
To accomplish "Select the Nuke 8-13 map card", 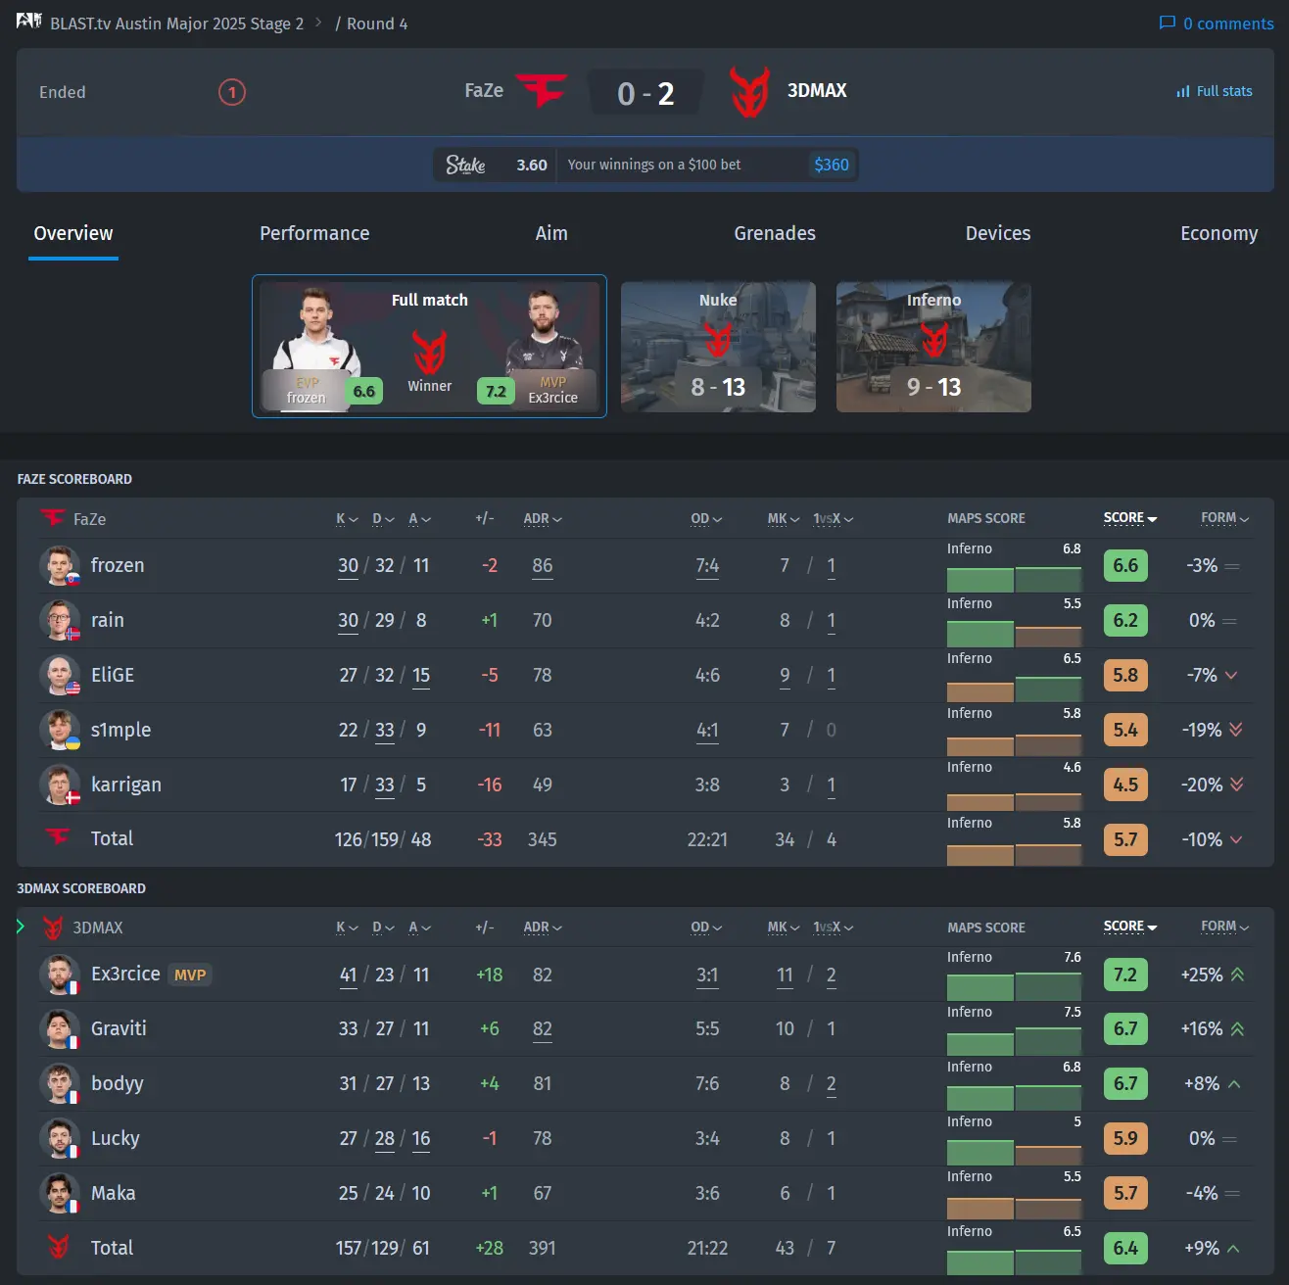I will 718,347.
